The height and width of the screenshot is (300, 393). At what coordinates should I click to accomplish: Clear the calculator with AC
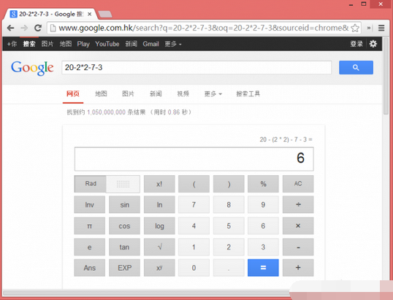(x=298, y=184)
